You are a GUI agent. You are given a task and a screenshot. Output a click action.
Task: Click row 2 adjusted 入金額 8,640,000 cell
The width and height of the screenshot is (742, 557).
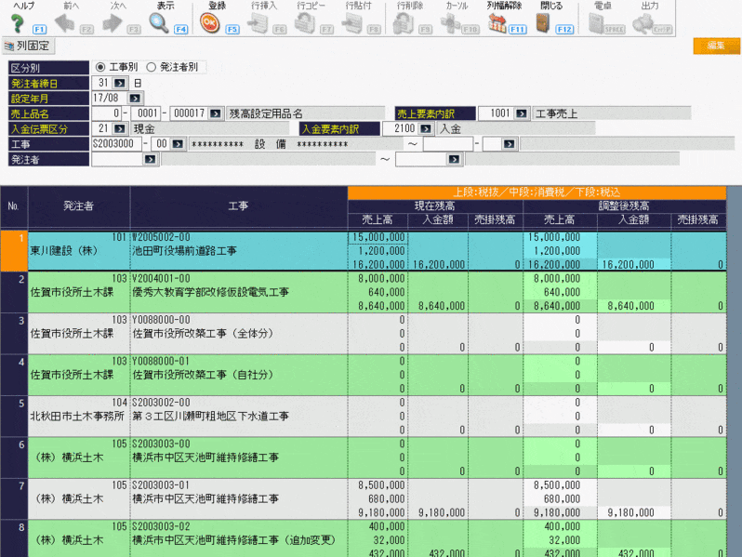(633, 306)
